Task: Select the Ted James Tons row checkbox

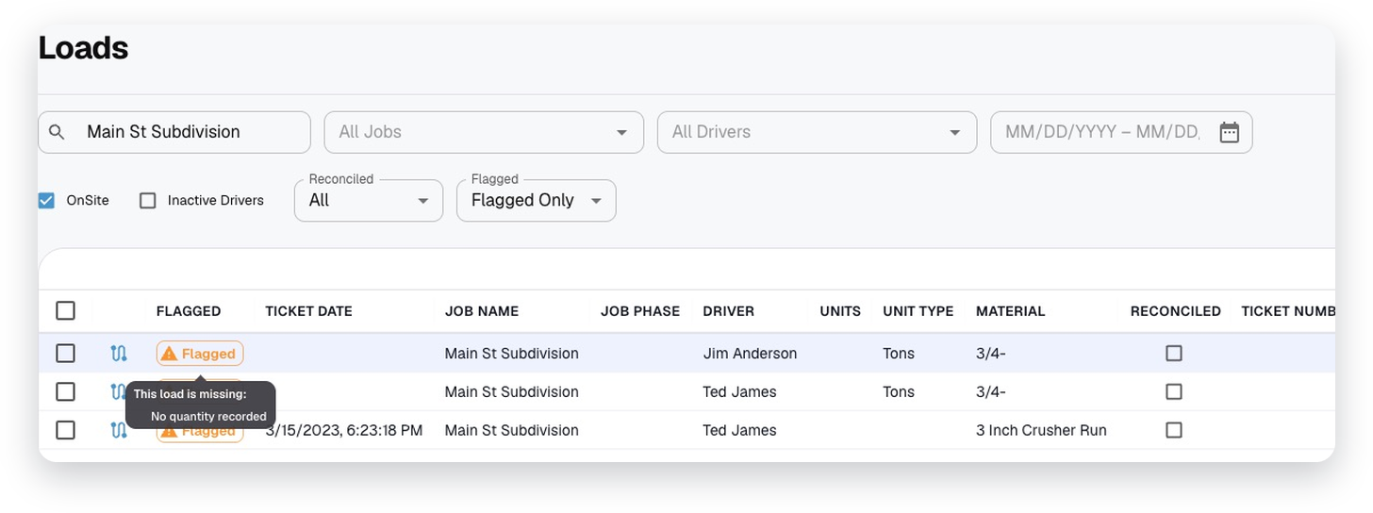Action: click(65, 391)
